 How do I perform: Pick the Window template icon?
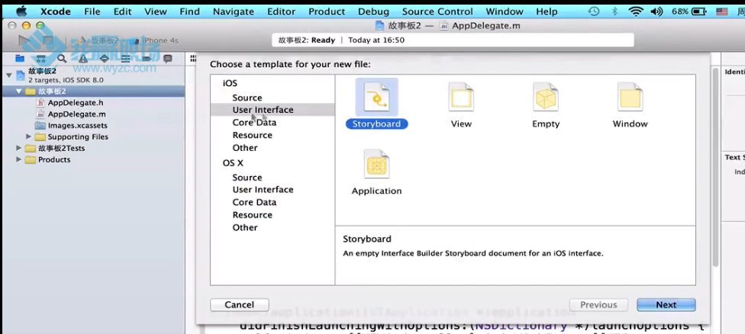[630, 98]
